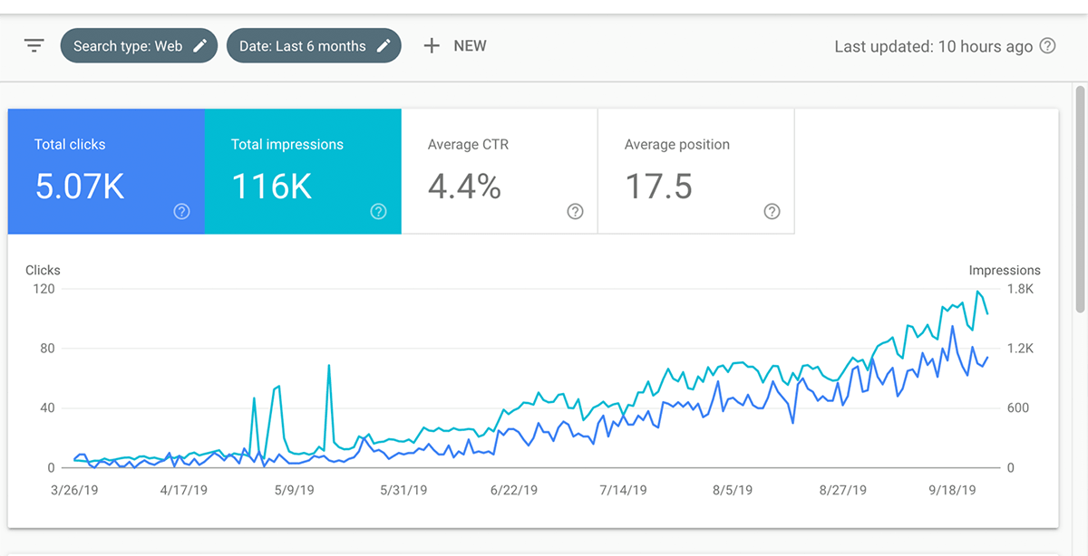Click the plus icon beside NEW
Image resolution: width=1088 pixels, height=556 pixels.
tap(432, 45)
